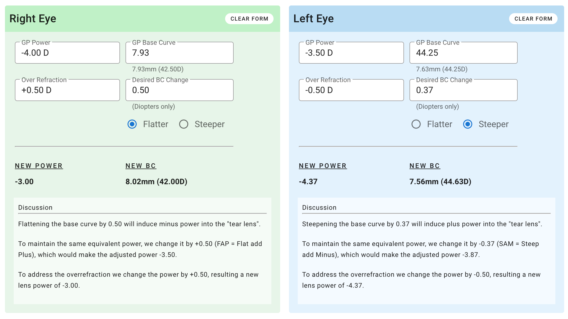568x319 pixels.
Task: Focus left eye GP Base Curve input
Action: [x=463, y=53]
